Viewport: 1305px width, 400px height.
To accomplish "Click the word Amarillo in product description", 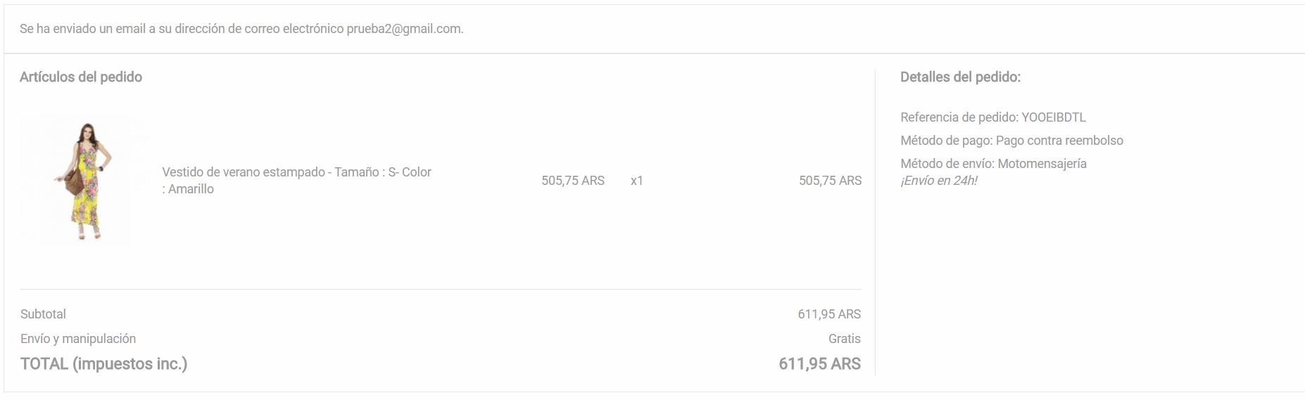I will click(191, 189).
